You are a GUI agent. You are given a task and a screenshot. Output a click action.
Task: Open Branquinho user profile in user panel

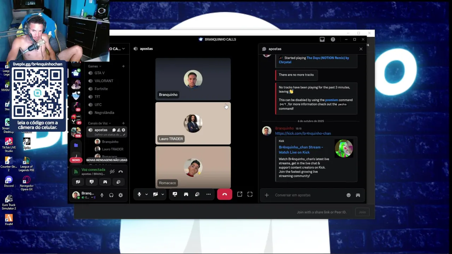click(84, 195)
